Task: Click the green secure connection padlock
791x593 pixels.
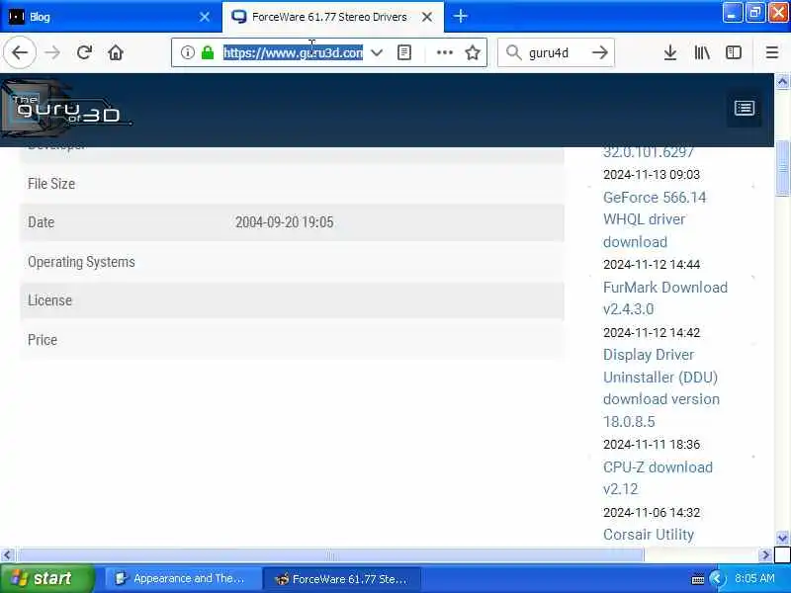Action: (208, 52)
